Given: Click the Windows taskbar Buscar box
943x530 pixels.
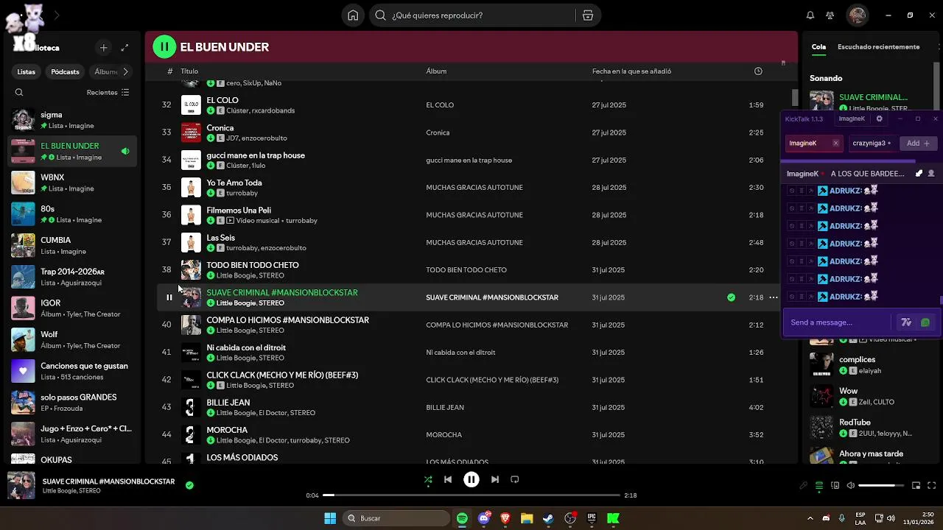Looking at the screenshot, I should coord(396,518).
